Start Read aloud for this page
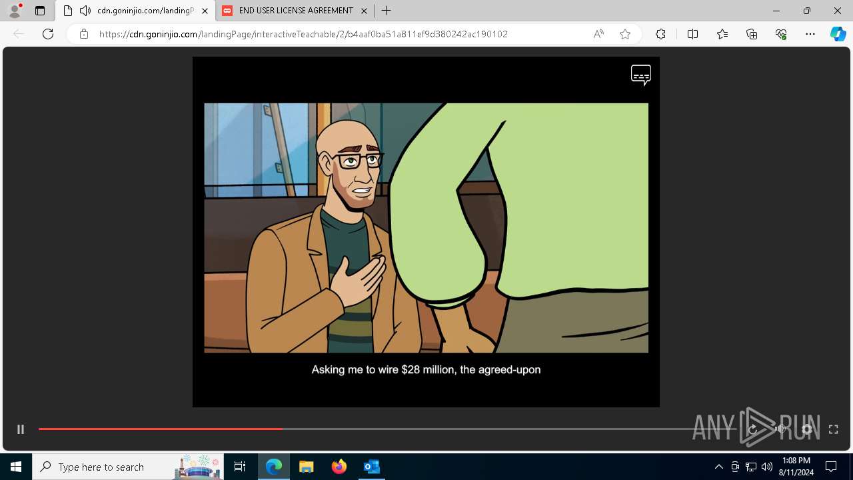The width and height of the screenshot is (853, 480). (x=598, y=34)
